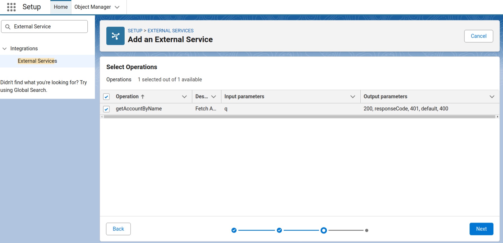Viewport: 503px width, 243px height.
Task: Uncheck the getAccountByName operation checkbox
Action: [x=106, y=109]
